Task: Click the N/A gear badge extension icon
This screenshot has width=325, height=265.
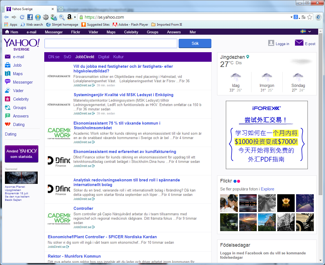Action: point(46,17)
